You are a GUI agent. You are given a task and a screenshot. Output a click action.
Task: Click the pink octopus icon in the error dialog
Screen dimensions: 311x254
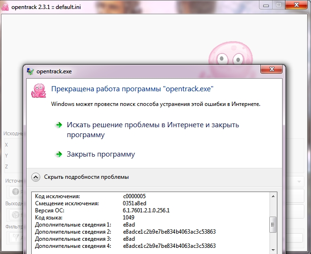pyautogui.click(x=39, y=91)
